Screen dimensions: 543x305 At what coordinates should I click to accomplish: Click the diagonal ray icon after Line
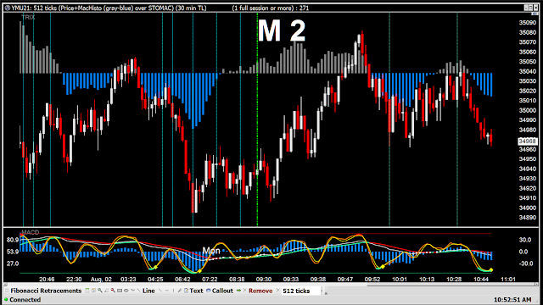160,291
